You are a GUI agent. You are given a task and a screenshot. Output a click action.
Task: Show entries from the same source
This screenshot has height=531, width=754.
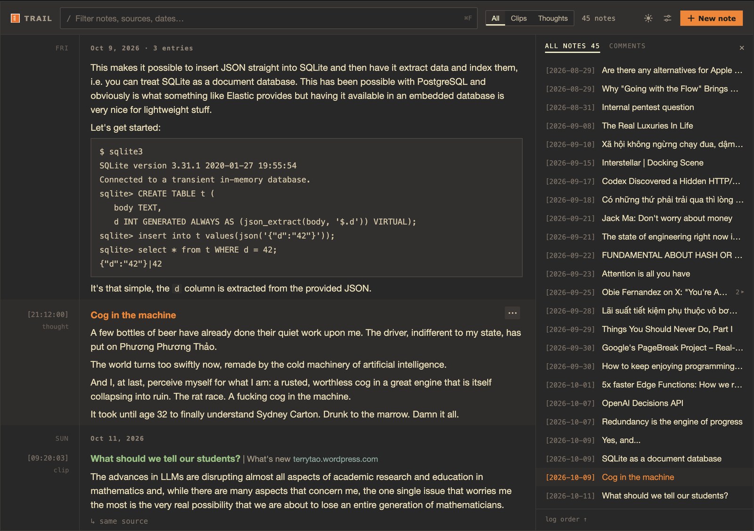point(119,521)
